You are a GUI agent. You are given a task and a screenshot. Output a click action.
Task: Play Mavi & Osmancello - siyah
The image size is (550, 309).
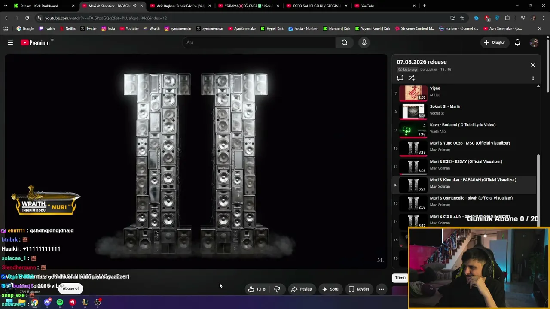tap(464, 203)
